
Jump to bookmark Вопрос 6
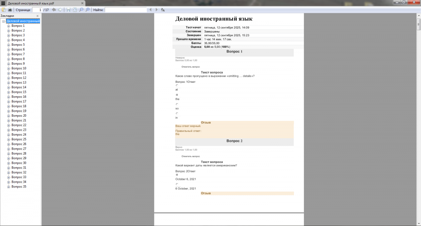(x=18, y=50)
